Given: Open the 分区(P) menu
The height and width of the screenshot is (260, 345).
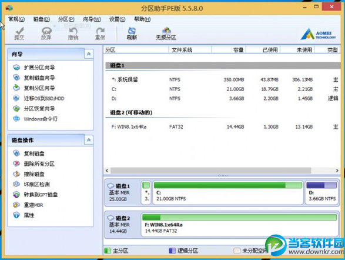Looking at the screenshot, I should pos(66,19).
